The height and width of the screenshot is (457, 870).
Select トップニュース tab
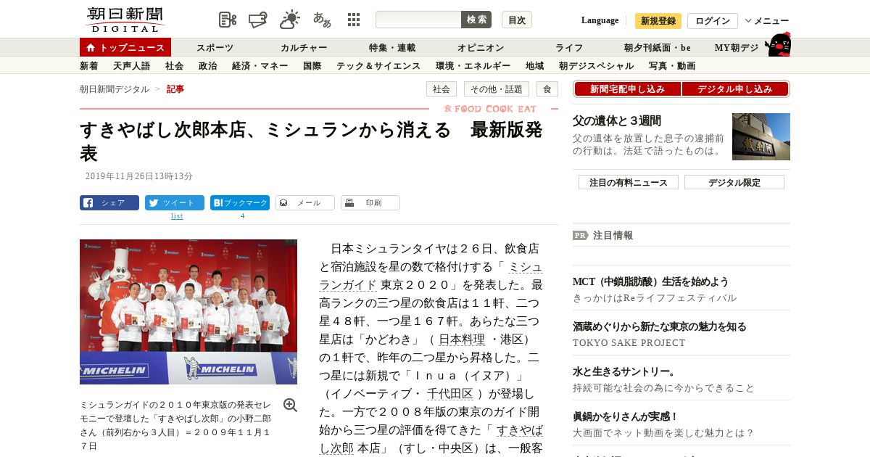click(x=125, y=47)
